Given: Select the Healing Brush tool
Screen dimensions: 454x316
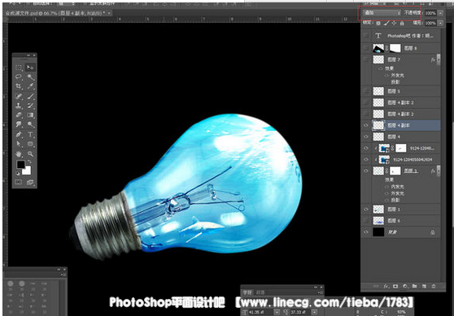Looking at the screenshot, I should [x=19, y=96].
